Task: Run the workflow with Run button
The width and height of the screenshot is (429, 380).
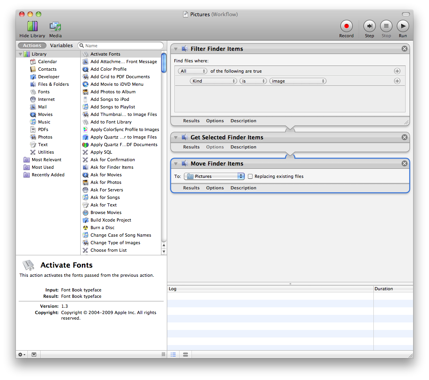Action: click(402, 27)
